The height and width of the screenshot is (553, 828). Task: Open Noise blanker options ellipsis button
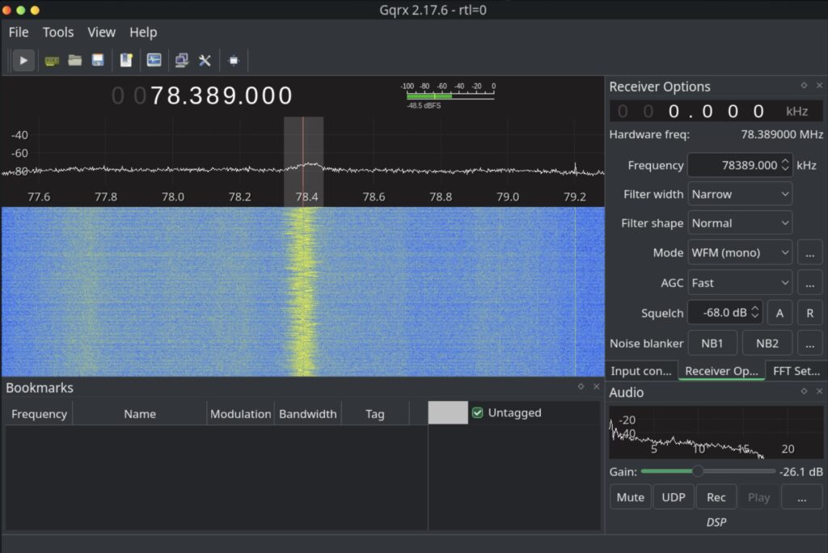click(x=810, y=344)
